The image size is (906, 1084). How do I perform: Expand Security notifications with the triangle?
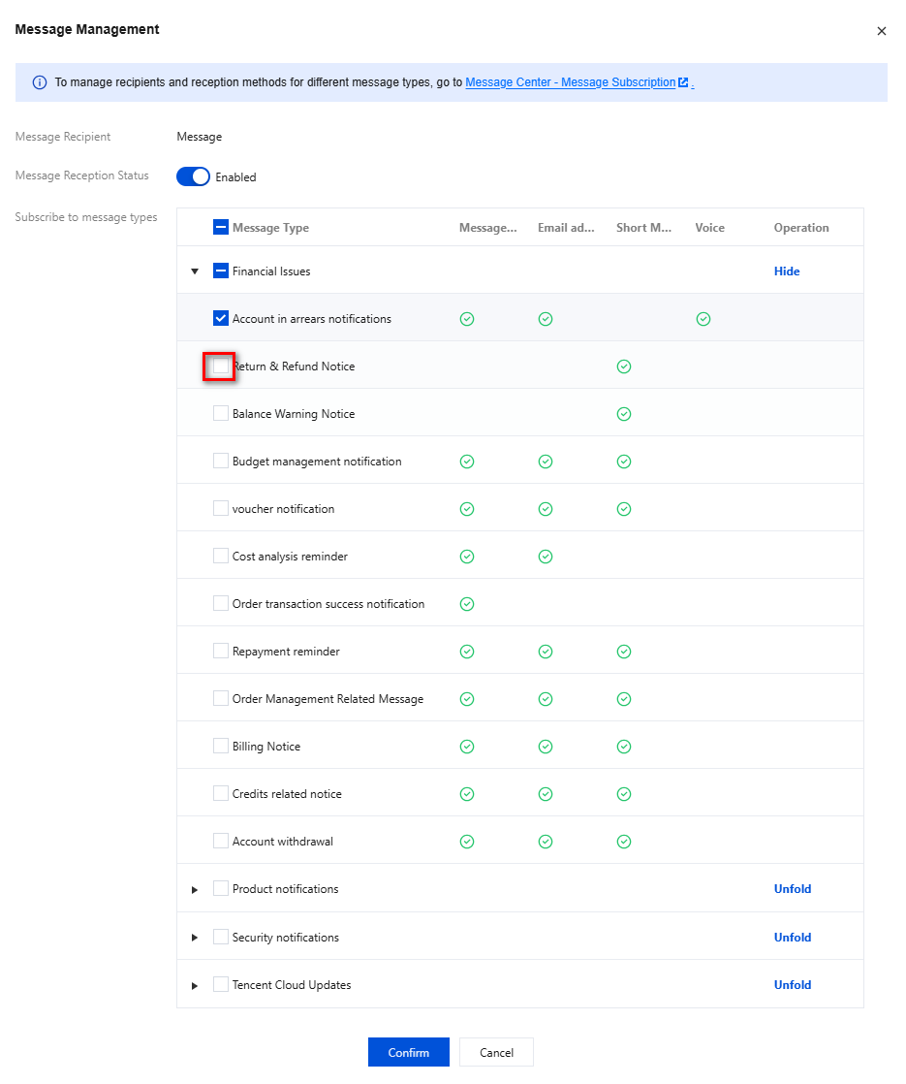pos(195,938)
